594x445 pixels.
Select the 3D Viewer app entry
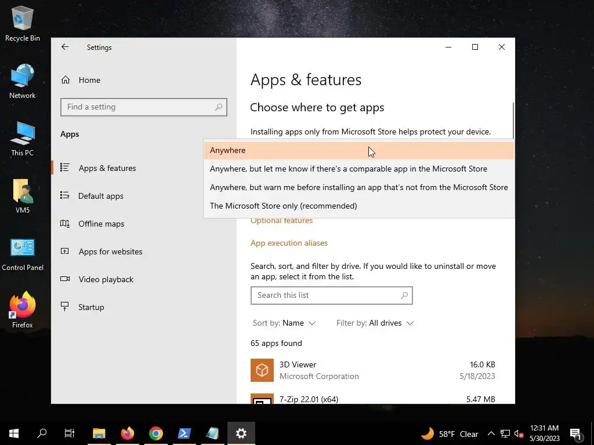(373, 370)
